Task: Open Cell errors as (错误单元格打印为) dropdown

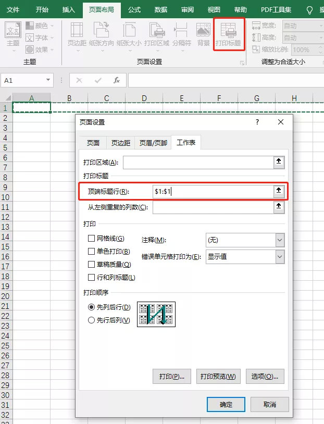Action: (280, 257)
